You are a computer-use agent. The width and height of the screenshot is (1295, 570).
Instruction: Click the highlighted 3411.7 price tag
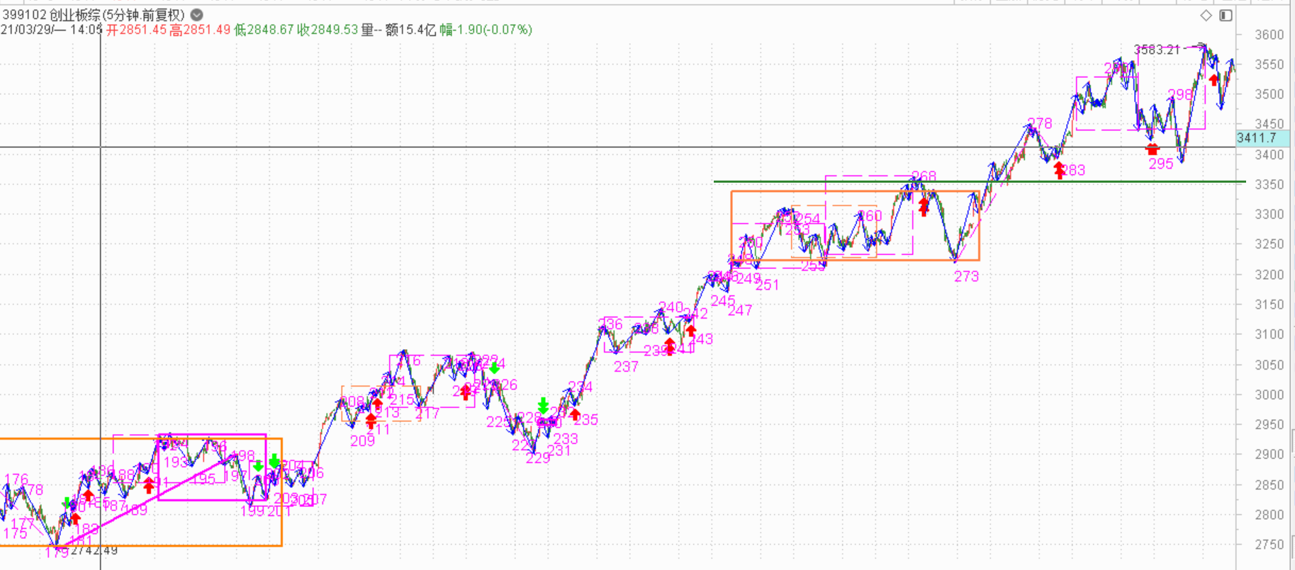tap(1257, 138)
